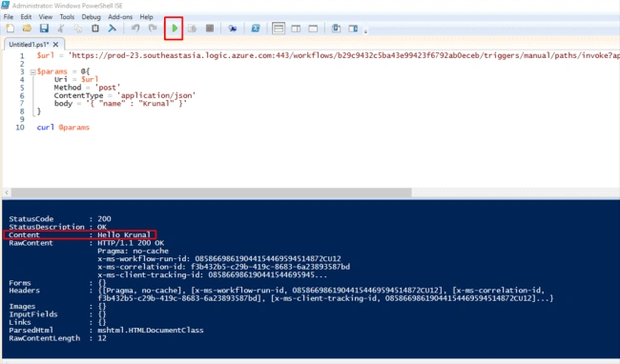The image size is (620, 364).
Task: Click the InputFields label in console
Action: pos(33,314)
